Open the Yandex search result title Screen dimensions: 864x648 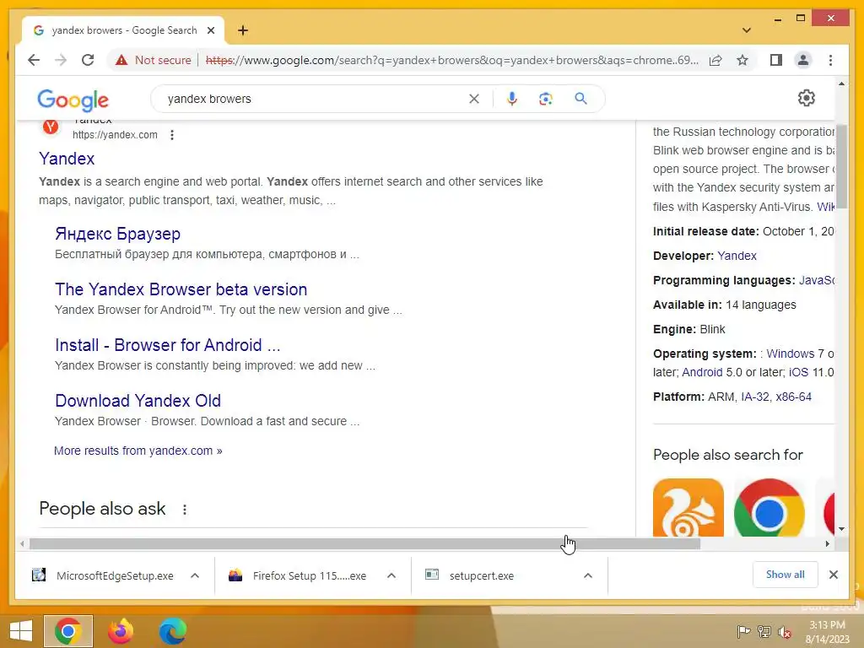pyautogui.click(x=67, y=159)
